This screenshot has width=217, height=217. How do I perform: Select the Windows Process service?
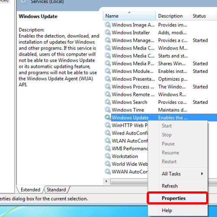(x=133, y=87)
